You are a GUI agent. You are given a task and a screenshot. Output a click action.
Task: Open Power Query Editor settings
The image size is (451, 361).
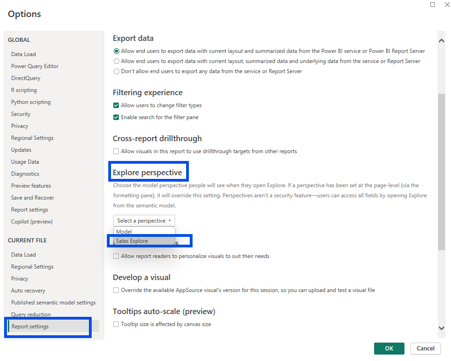35,66
